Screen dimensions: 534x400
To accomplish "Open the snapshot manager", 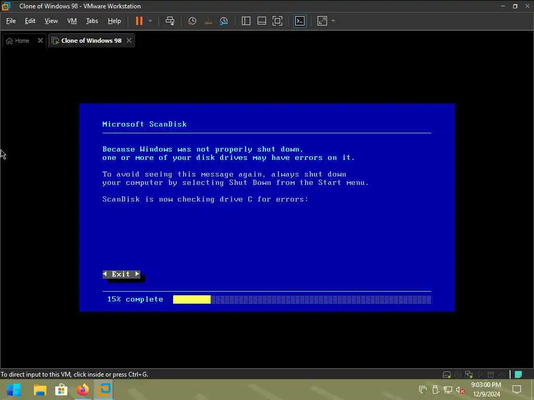I will point(224,21).
